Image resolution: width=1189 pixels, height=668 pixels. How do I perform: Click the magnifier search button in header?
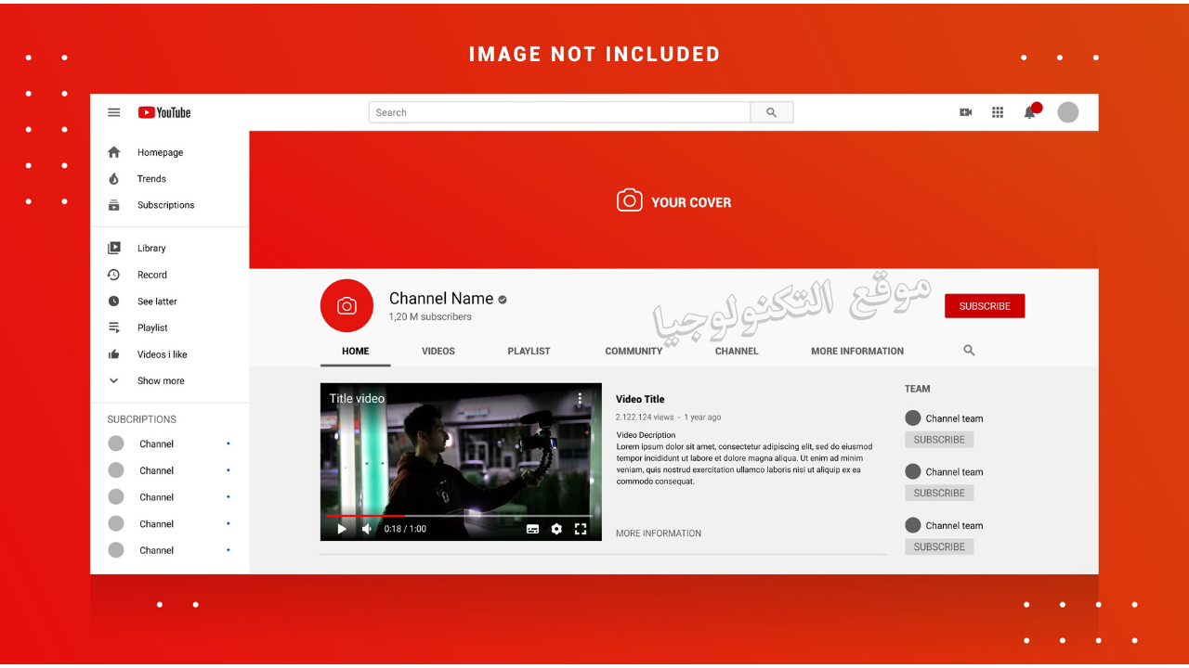tap(772, 112)
